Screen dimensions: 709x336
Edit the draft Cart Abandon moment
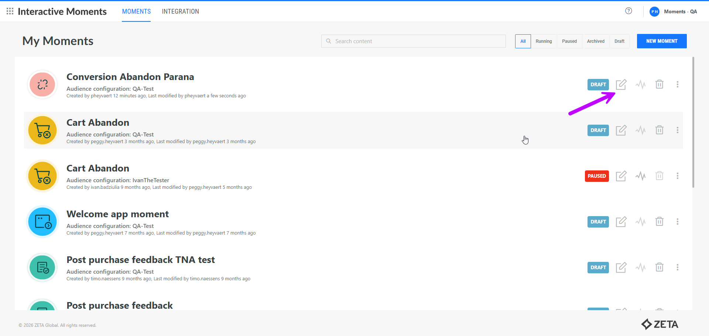tap(621, 130)
